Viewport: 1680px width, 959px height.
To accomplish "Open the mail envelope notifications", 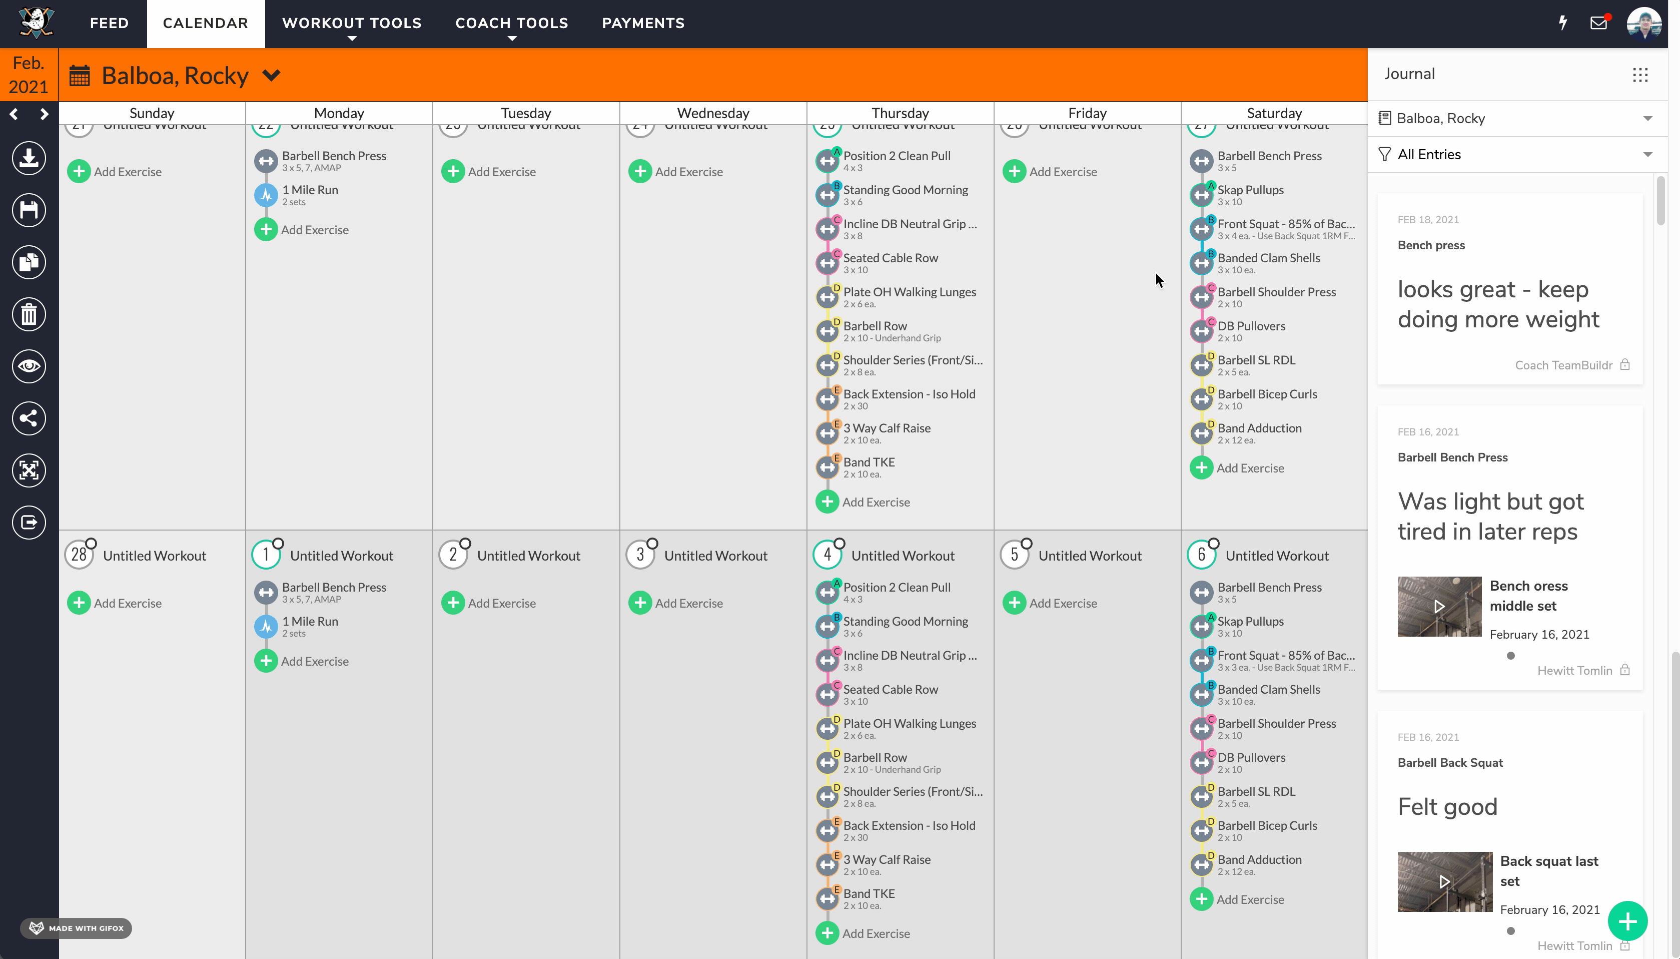I will click(x=1599, y=23).
